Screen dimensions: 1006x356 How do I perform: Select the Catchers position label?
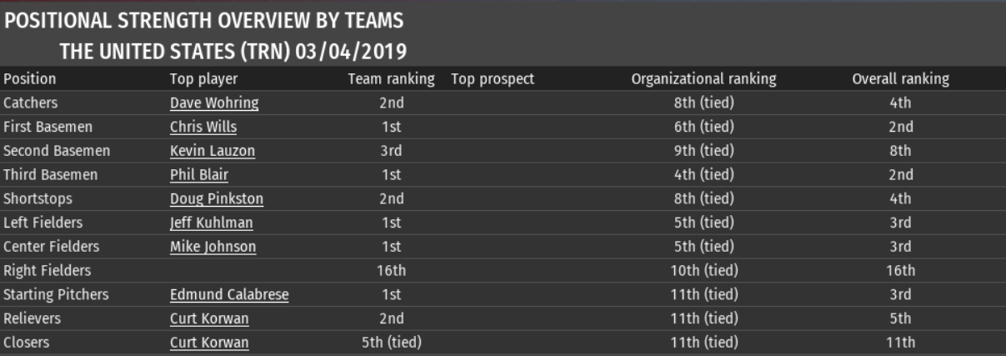pyautogui.click(x=31, y=104)
